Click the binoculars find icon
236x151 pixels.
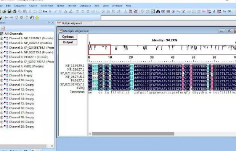point(158,11)
